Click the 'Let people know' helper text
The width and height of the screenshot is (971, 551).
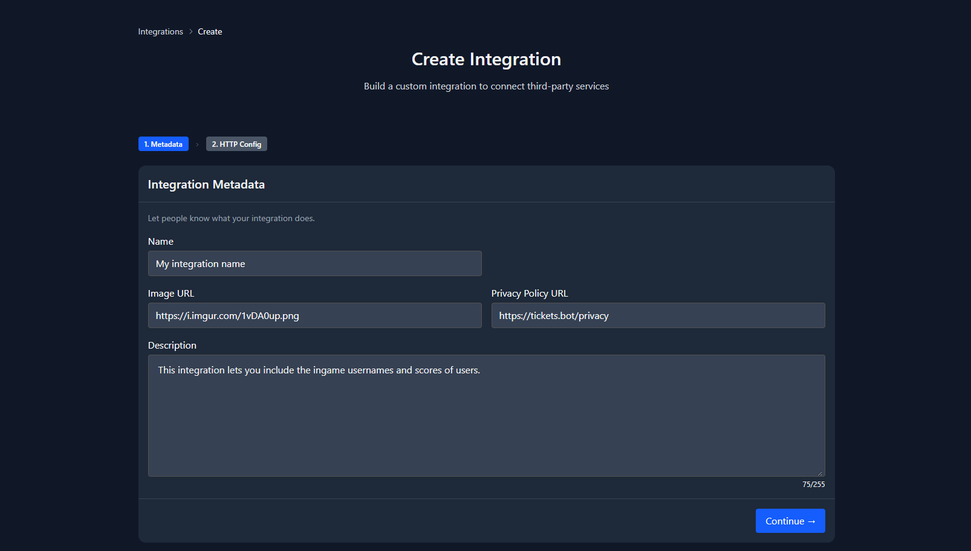click(x=231, y=218)
